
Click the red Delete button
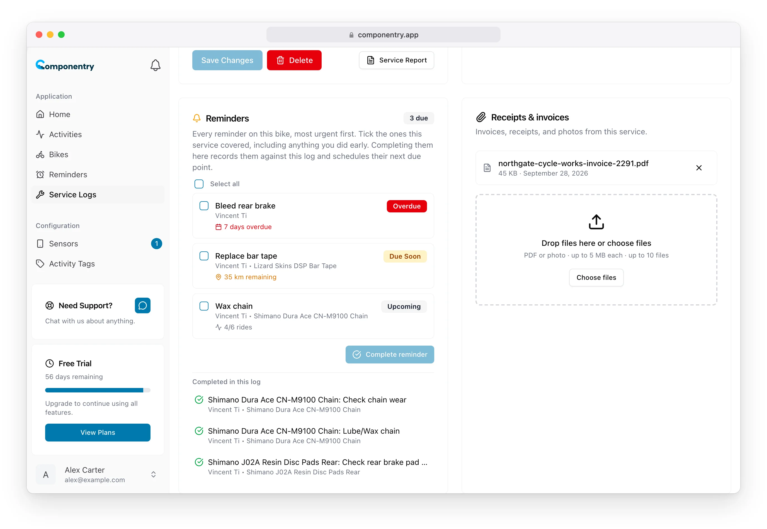pyautogui.click(x=294, y=60)
